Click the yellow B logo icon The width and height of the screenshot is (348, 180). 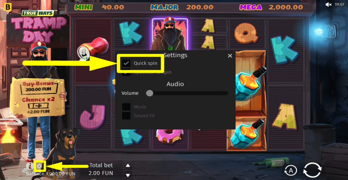click(9, 7)
